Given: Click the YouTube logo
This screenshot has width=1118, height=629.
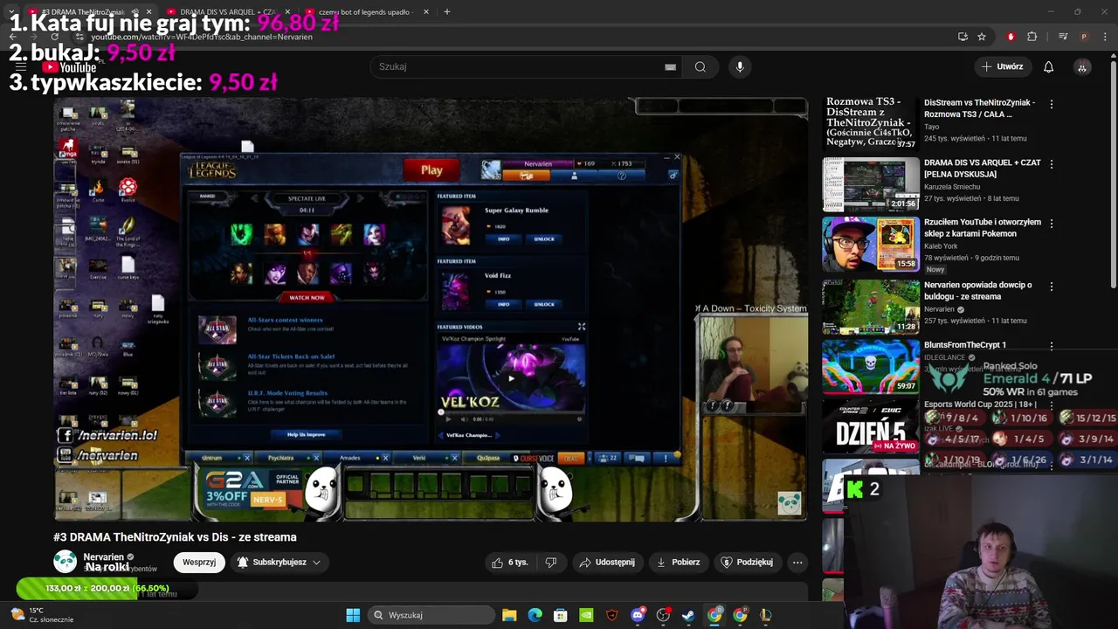Looking at the screenshot, I should tap(70, 67).
